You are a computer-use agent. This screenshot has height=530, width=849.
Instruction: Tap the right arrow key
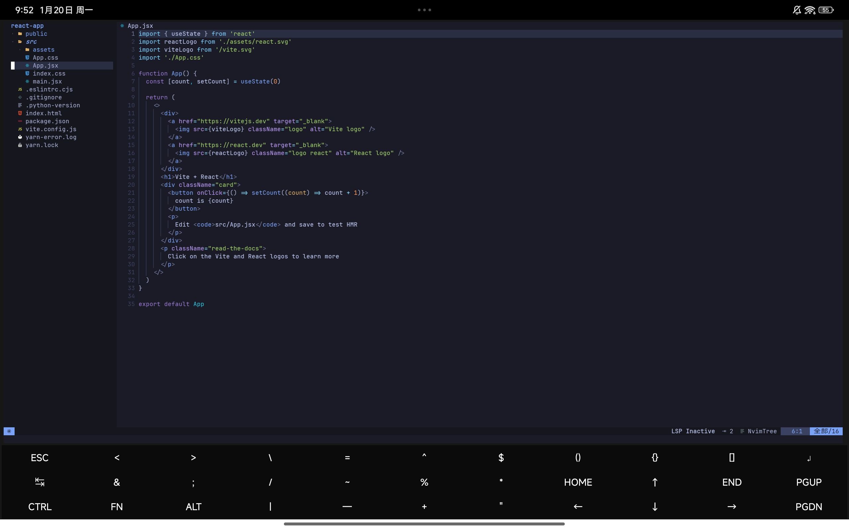click(732, 506)
